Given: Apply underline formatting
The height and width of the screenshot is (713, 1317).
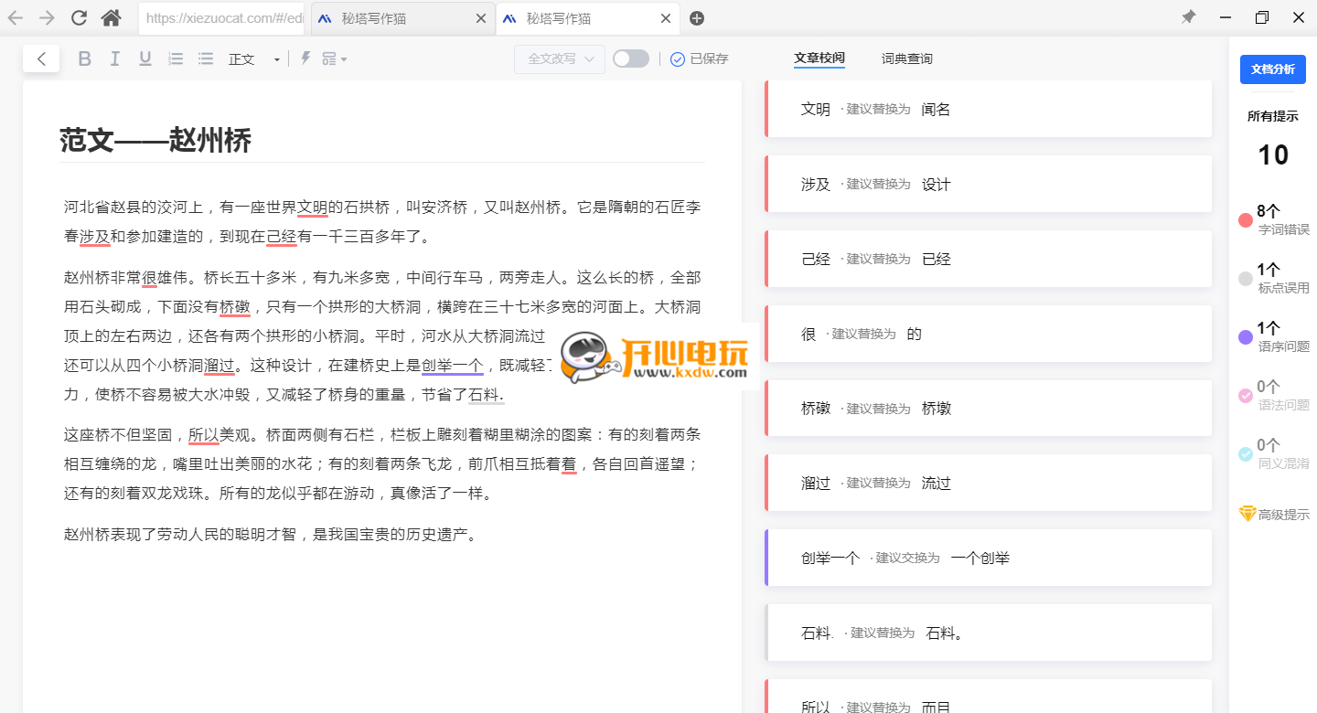Looking at the screenshot, I should tap(145, 58).
